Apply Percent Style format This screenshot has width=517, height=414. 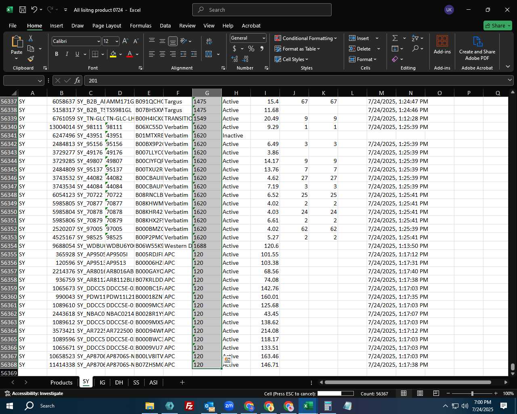251,49
